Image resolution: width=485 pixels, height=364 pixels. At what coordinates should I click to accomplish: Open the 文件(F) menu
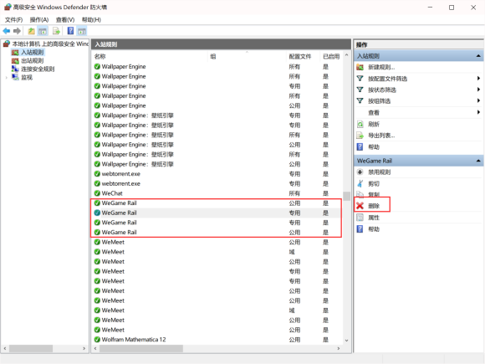tap(13, 20)
